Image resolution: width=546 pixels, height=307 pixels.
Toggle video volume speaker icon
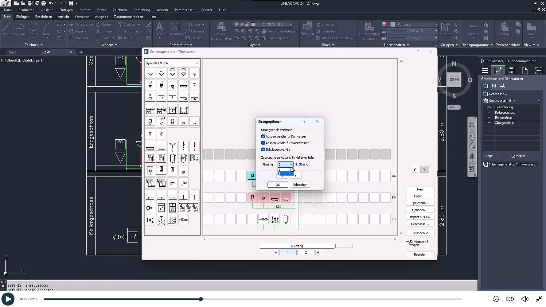click(x=525, y=299)
